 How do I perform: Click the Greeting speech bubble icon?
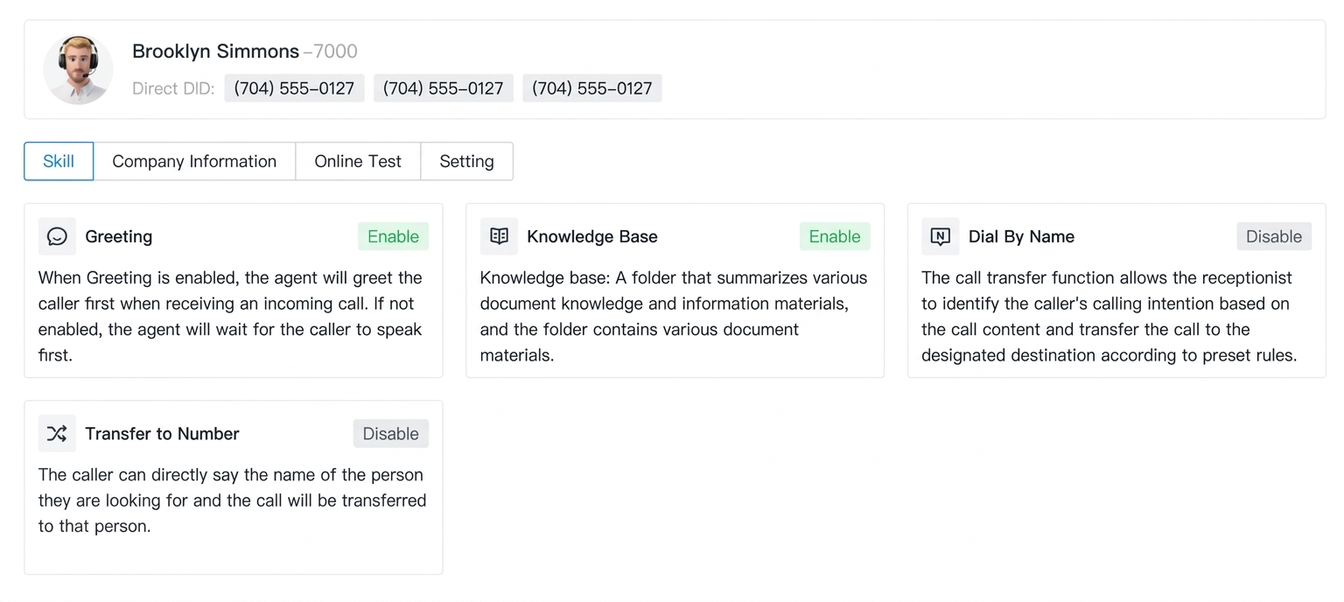(x=57, y=236)
